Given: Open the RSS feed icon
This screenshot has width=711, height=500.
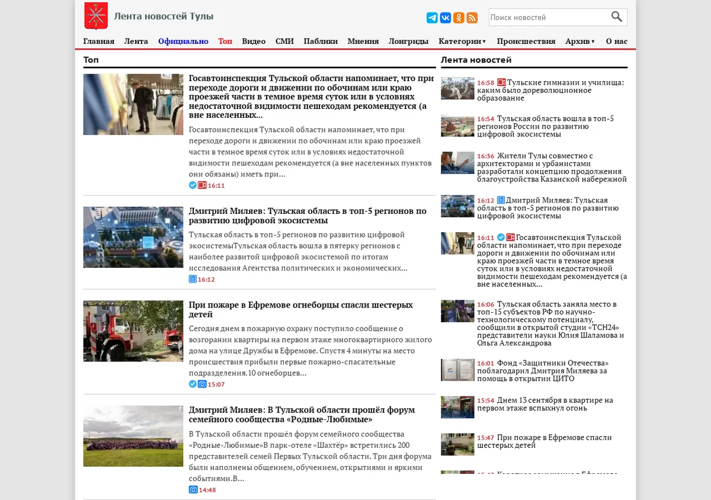Looking at the screenshot, I should pos(472,18).
